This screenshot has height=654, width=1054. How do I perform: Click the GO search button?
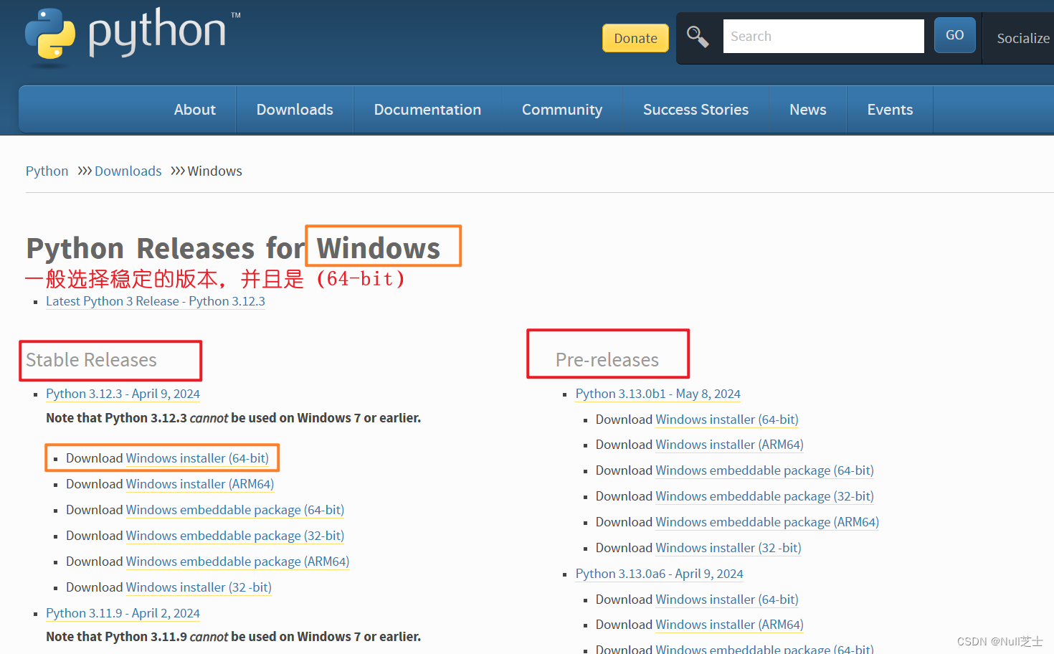[x=954, y=35]
